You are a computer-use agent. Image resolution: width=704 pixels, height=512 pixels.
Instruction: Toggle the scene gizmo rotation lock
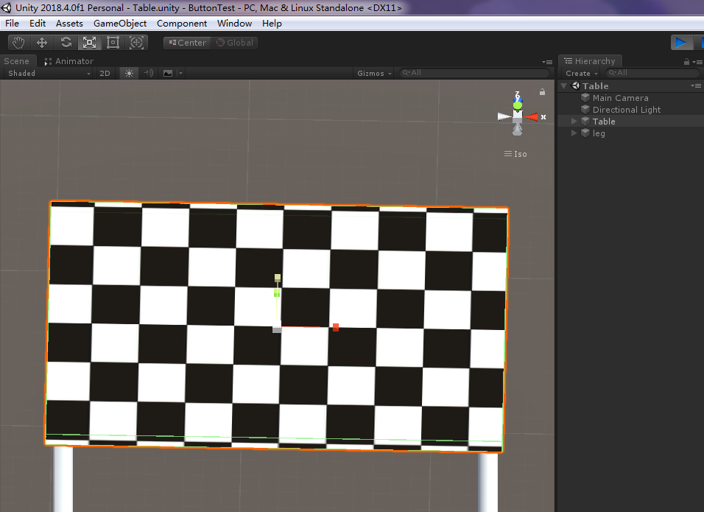[542, 92]
